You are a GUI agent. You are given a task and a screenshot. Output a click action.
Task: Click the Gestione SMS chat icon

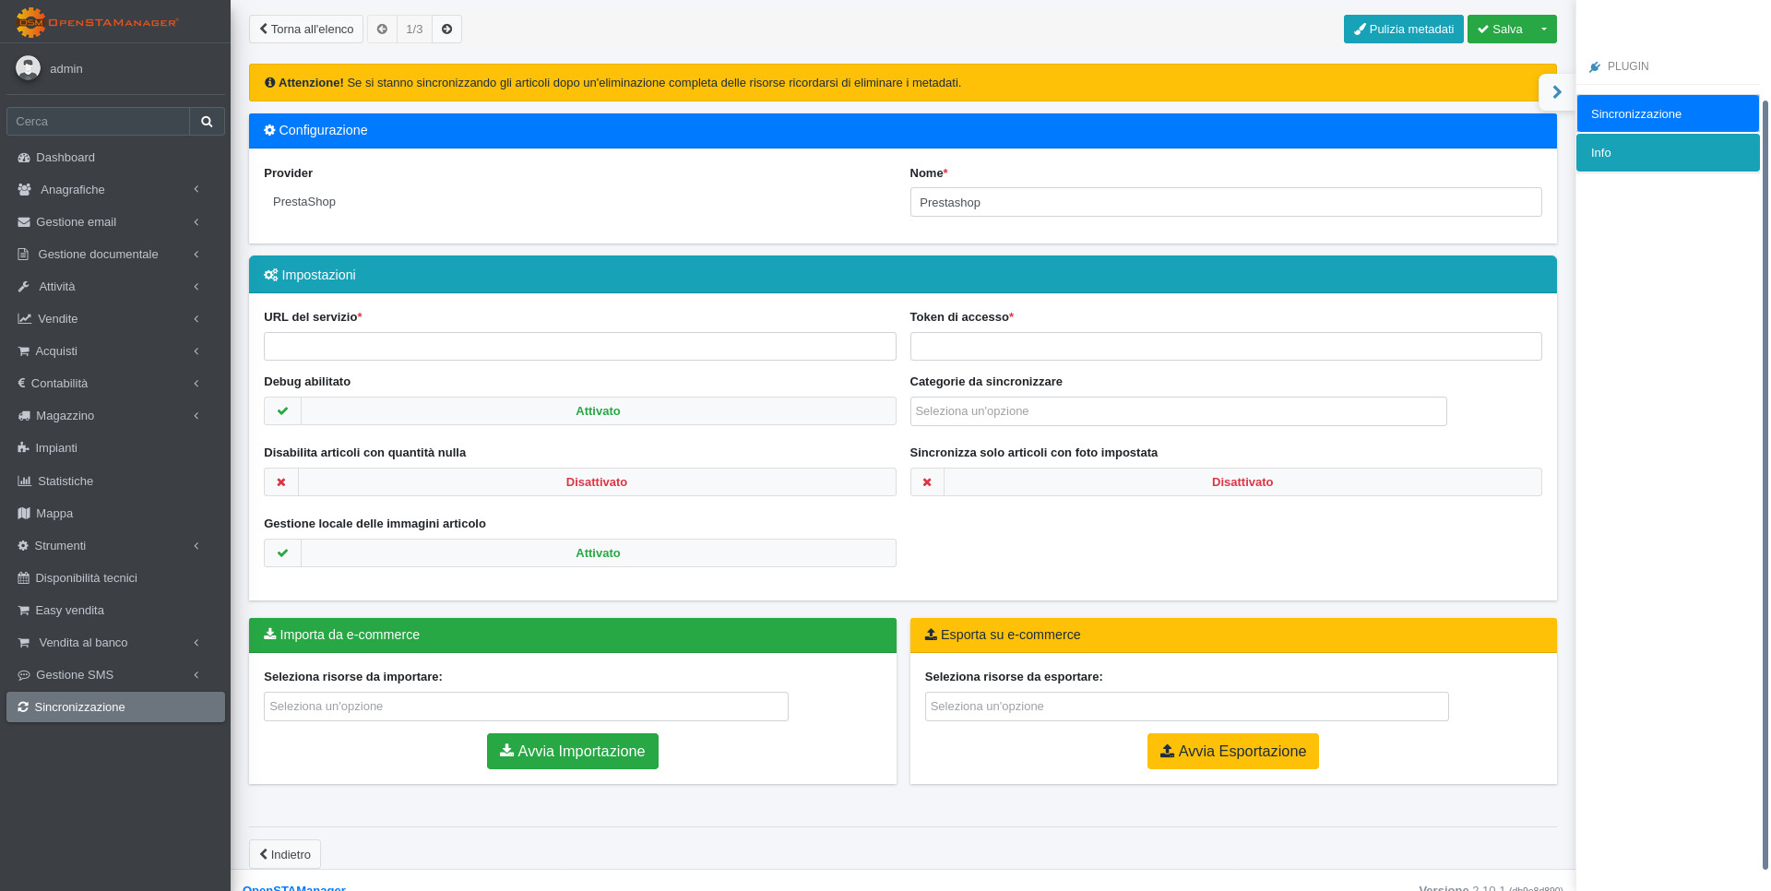tap(24, 675)
